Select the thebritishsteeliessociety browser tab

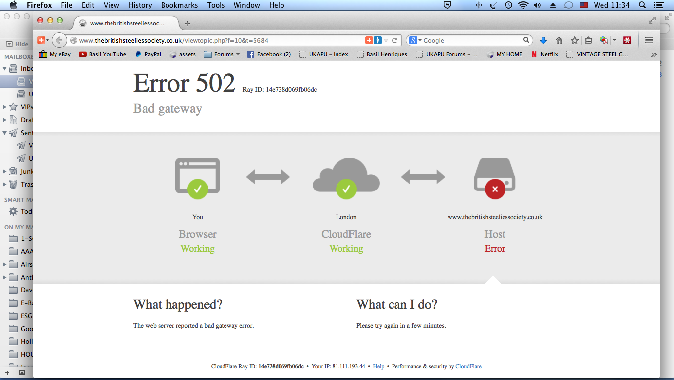click(127, 23)
